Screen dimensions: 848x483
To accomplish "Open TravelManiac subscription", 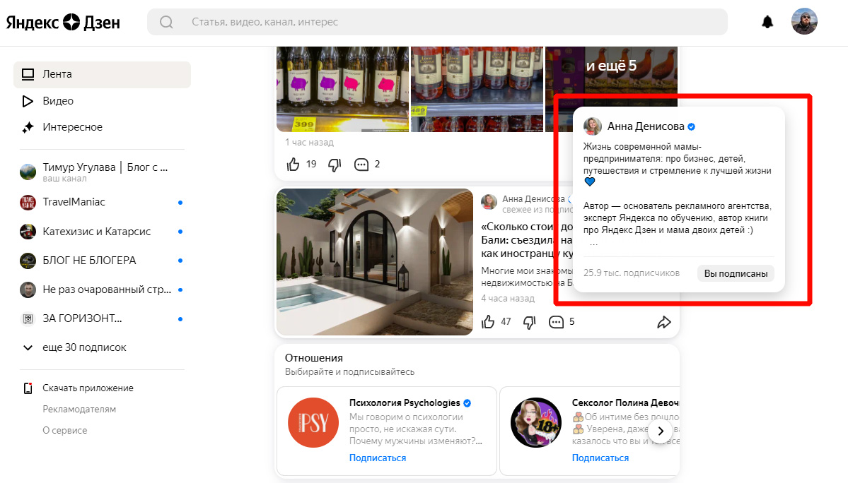I will tap(103, 203).
